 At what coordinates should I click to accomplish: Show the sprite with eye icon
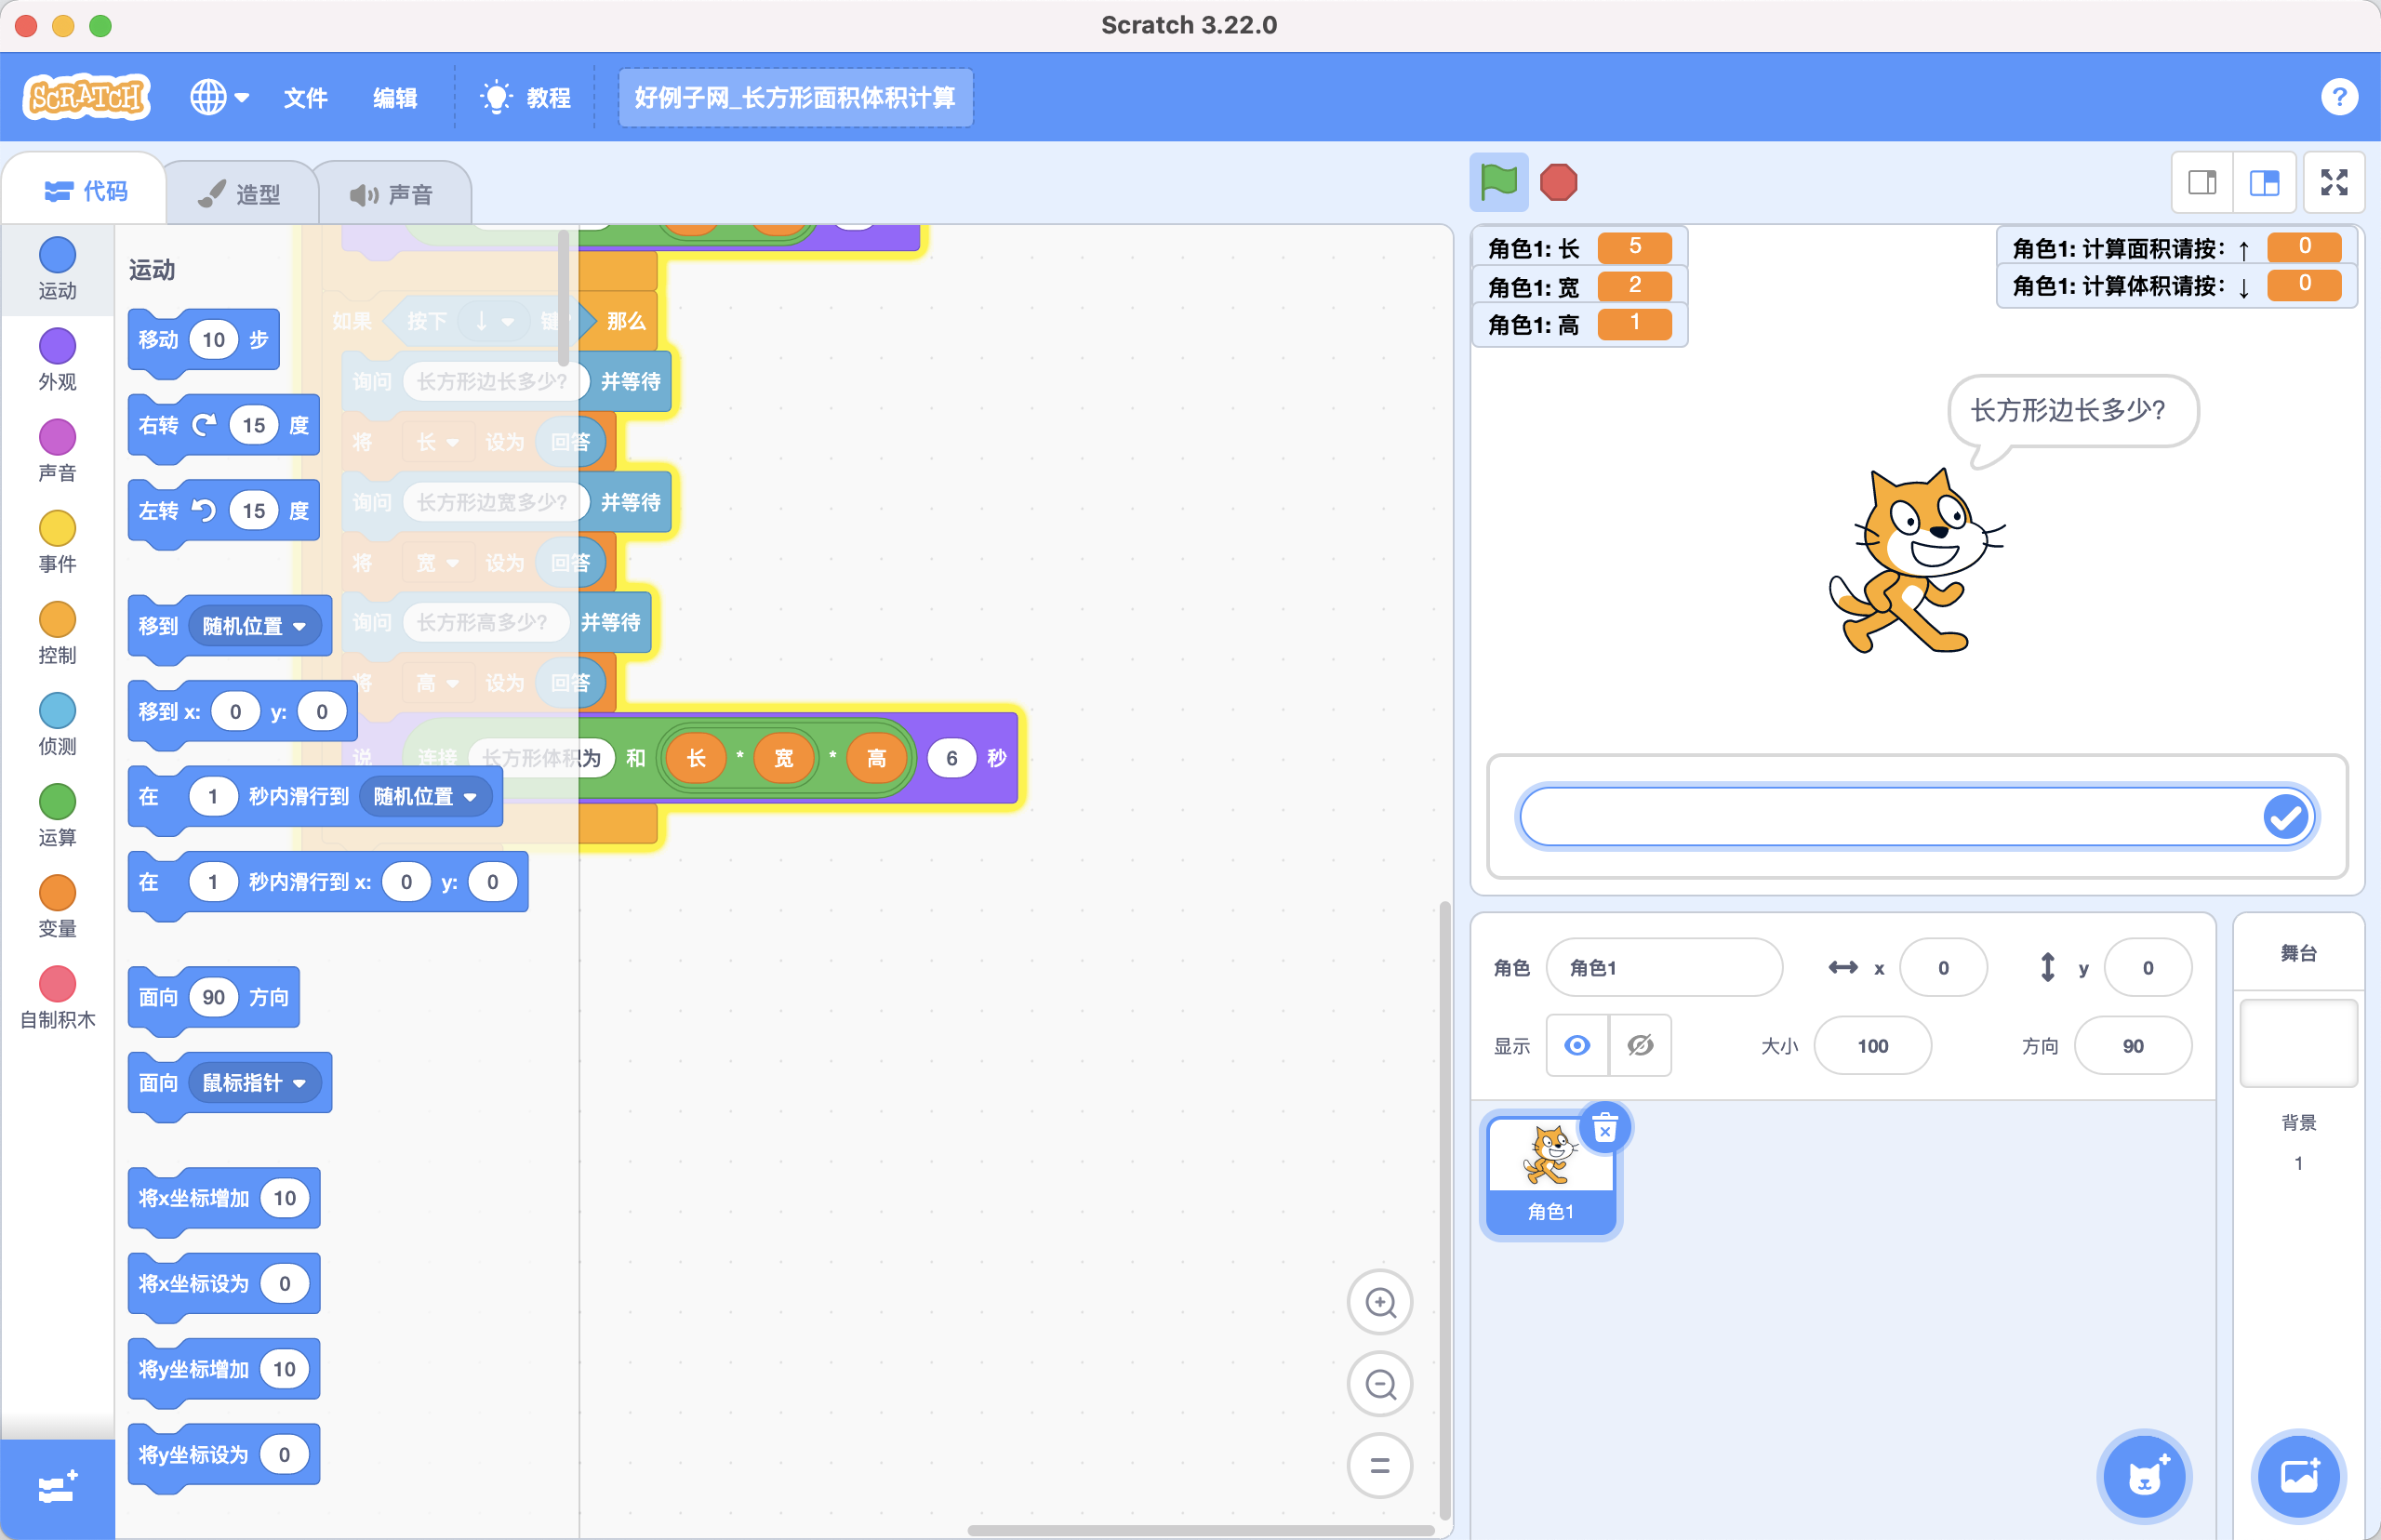click(x=1577, y=1045)
